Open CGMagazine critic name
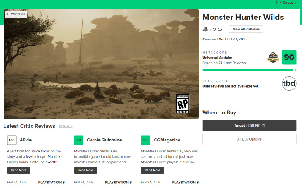This screenshot has width=302, height=187. [x=167, y=140]
